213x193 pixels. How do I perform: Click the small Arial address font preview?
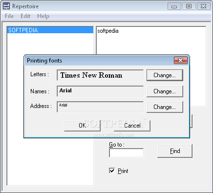[x=100, y=107]
